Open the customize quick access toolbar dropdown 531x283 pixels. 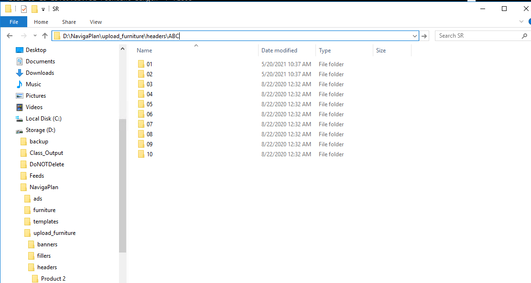click(43, 9)
